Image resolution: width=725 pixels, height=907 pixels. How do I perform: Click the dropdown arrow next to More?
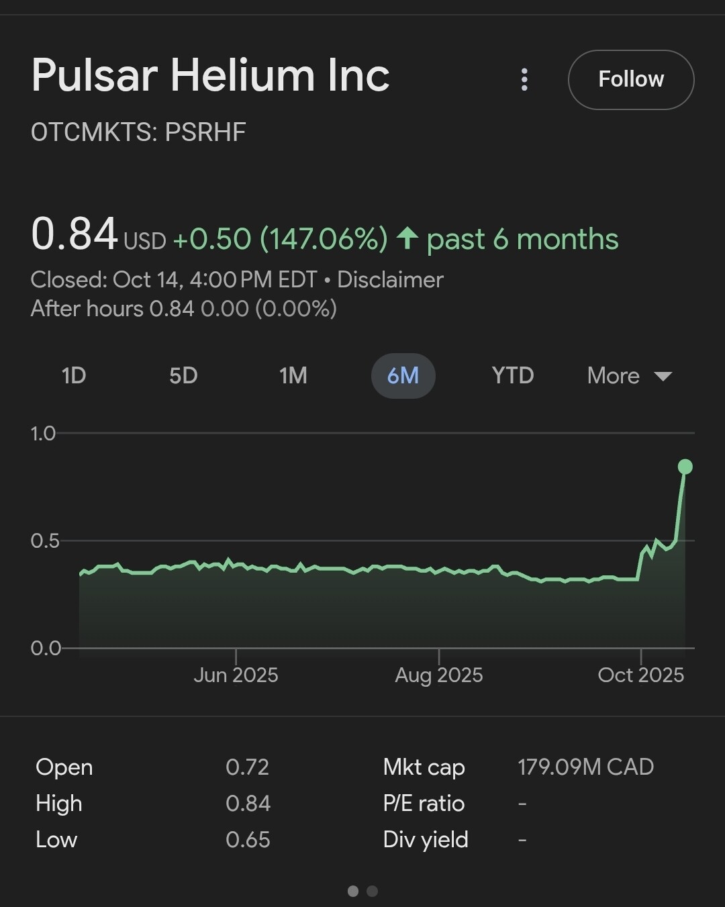[663, 376]
